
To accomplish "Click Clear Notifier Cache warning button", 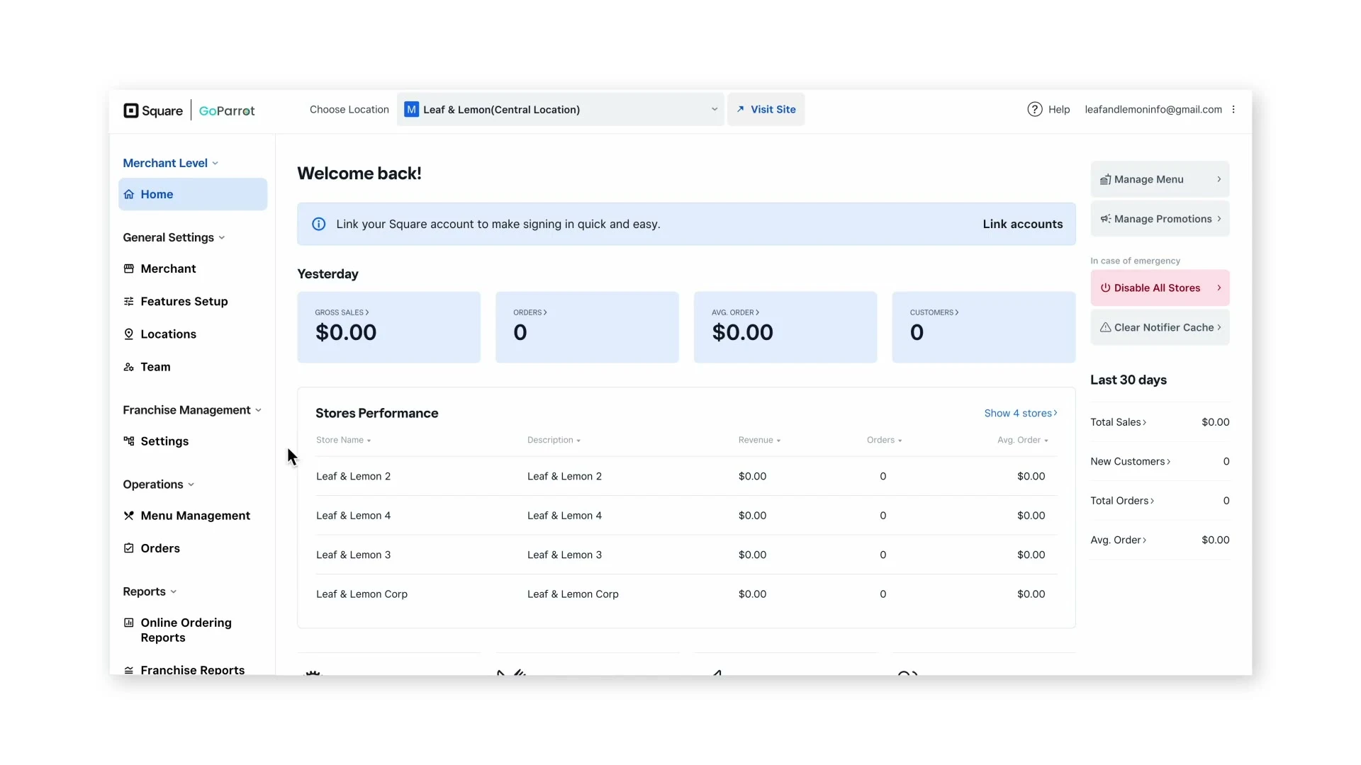I will [1159, 327].
